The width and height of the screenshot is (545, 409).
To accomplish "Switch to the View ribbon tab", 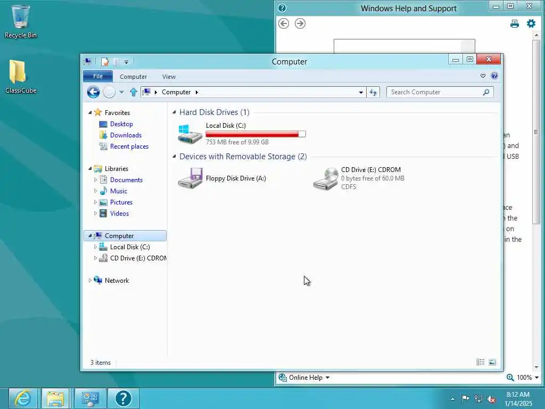I will coord(169,77).
